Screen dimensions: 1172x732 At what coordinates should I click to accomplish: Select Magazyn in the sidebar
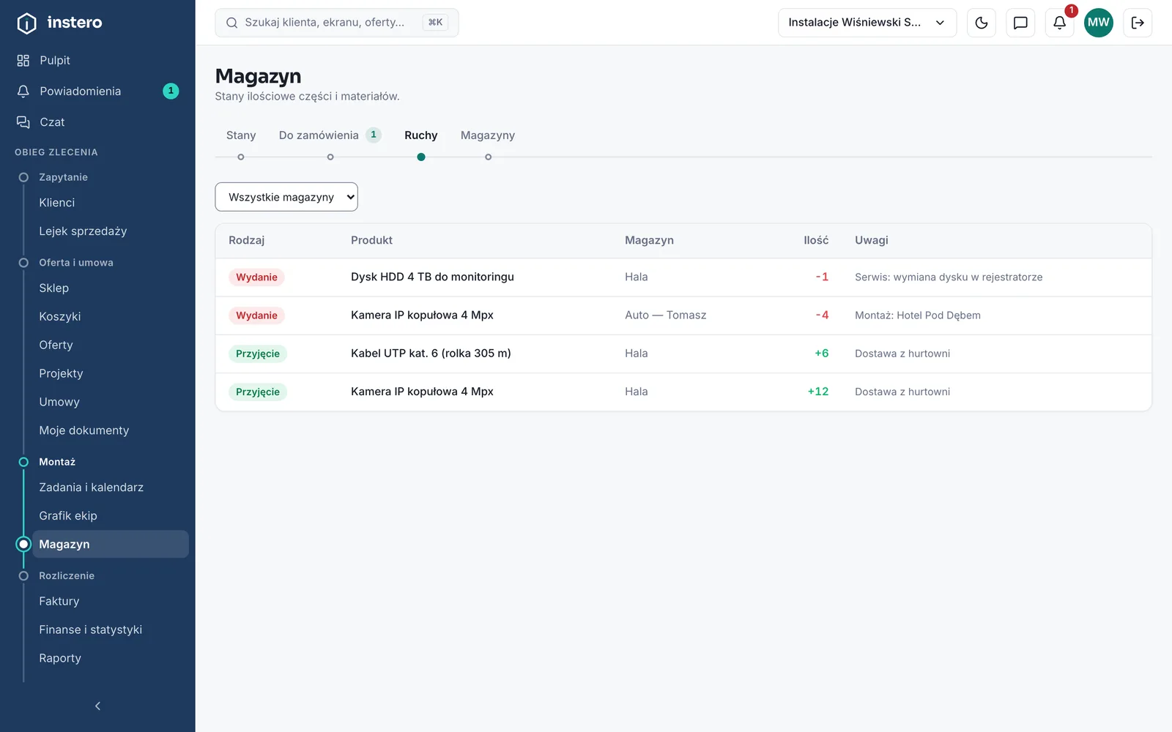pyautogui.click(x=111, y=544)
